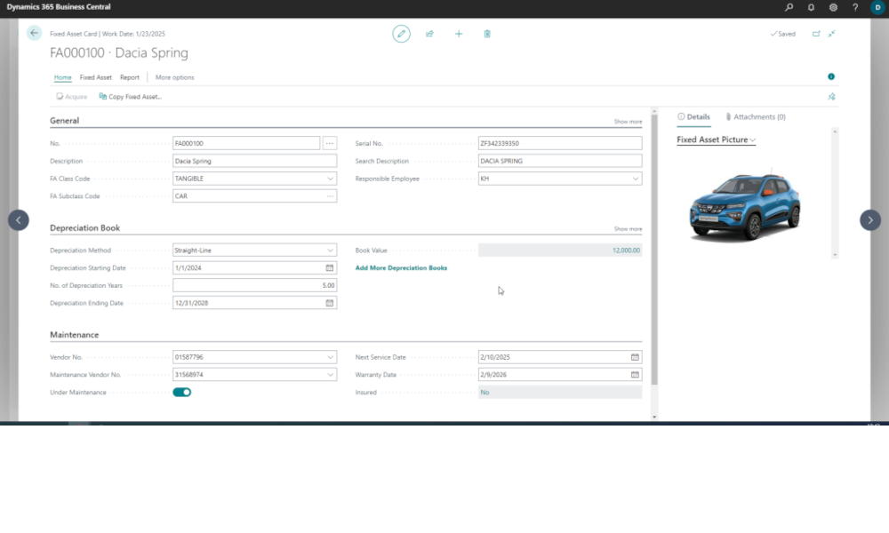Toggle the FactBox info icon
889x533 pixels.
pos(831,76)
